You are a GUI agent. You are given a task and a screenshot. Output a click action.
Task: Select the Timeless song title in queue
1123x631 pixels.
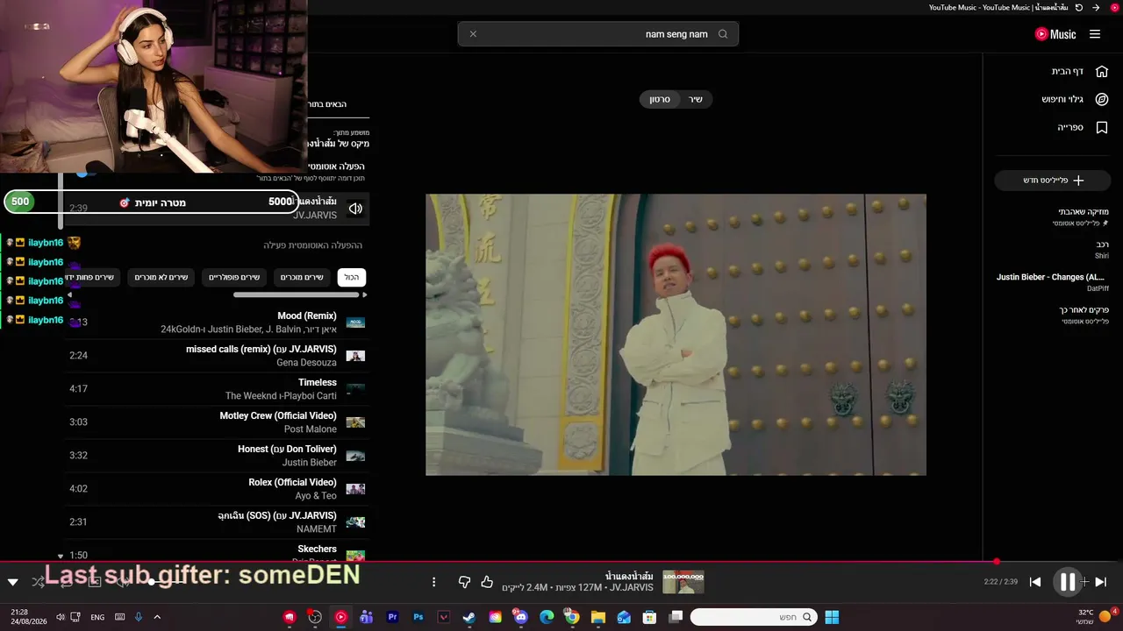[x=318, y=383]
